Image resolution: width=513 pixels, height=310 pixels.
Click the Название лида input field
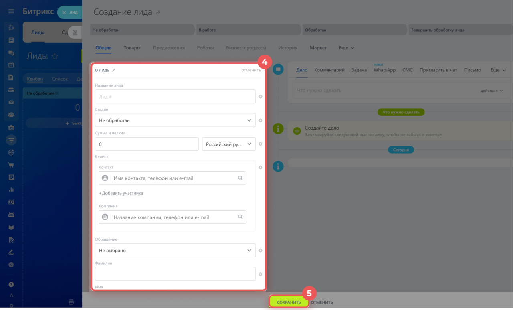point(175,97)
